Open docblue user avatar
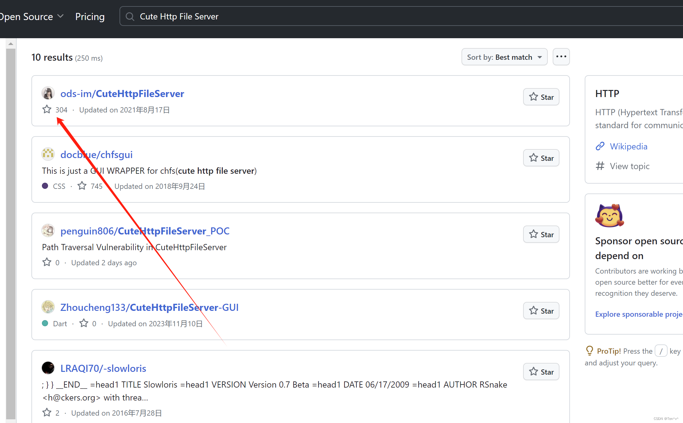The height and width of the screenshot is (423, 683). click(48, 154)
